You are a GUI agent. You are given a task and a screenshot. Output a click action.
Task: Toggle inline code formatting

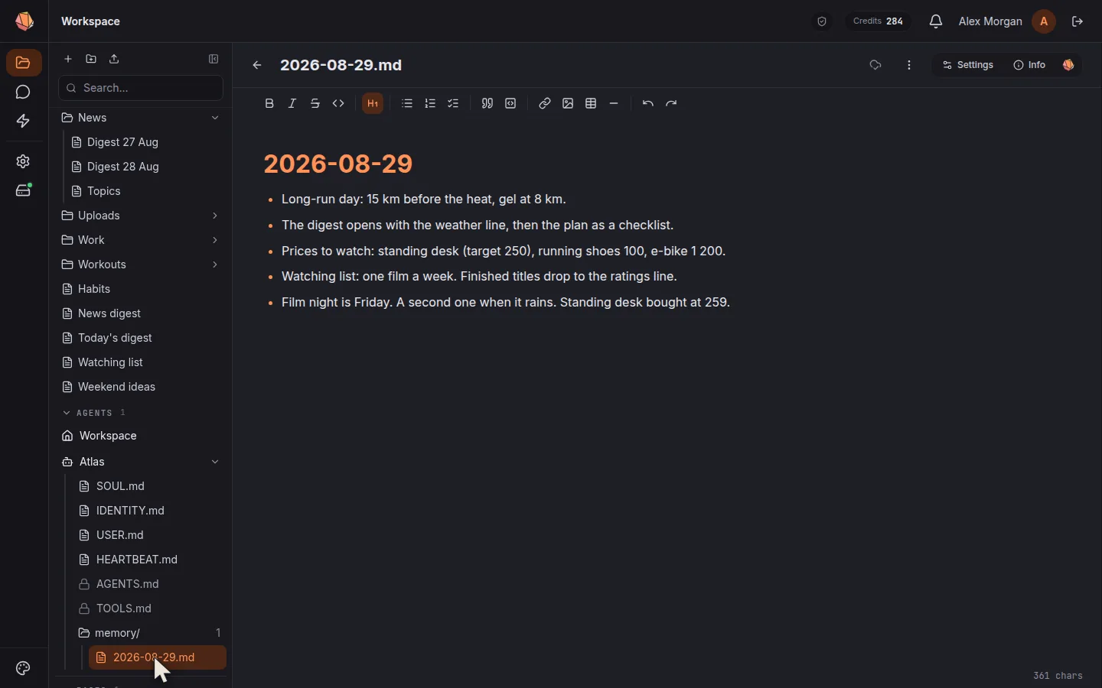pos(338,103)
